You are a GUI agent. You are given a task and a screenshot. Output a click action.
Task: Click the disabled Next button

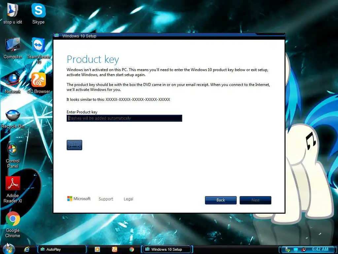[255, 200]
